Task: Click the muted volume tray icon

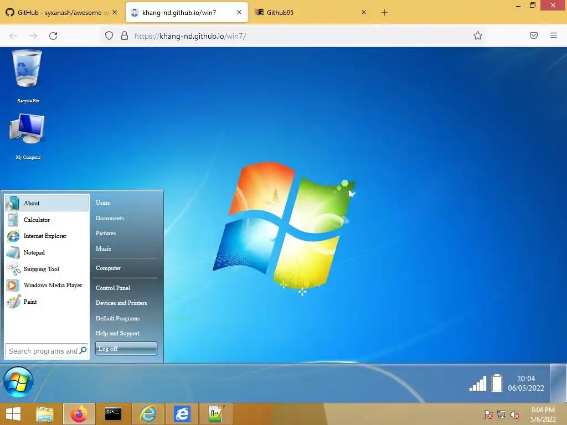Action: point(515,414)
